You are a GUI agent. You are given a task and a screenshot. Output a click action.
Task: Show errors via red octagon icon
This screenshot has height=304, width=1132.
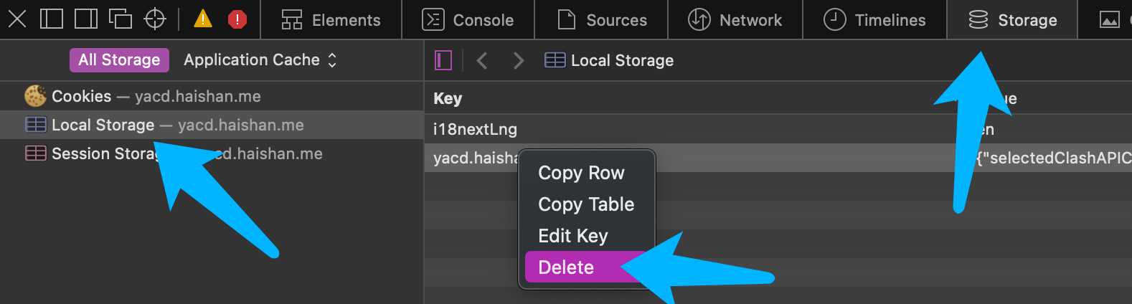(237, 19)
